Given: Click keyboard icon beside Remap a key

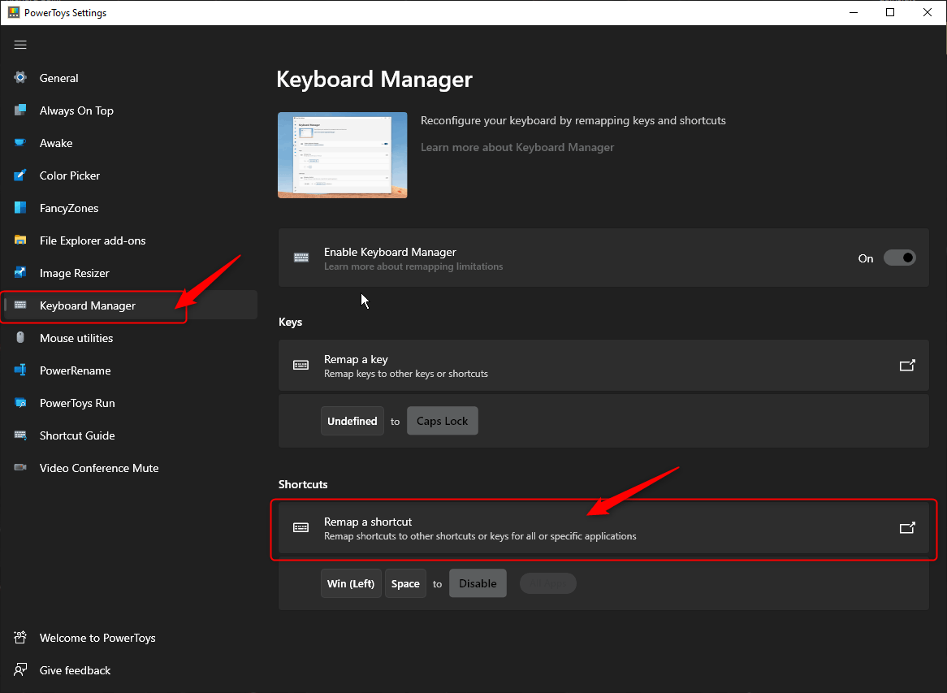Looking at the screenshot, I should pos(301,366).
